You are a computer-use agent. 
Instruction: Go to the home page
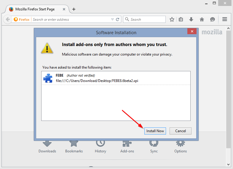tap(202, 19)
